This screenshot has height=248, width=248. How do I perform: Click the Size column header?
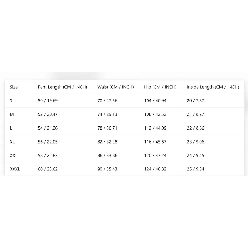pos(14,87)
